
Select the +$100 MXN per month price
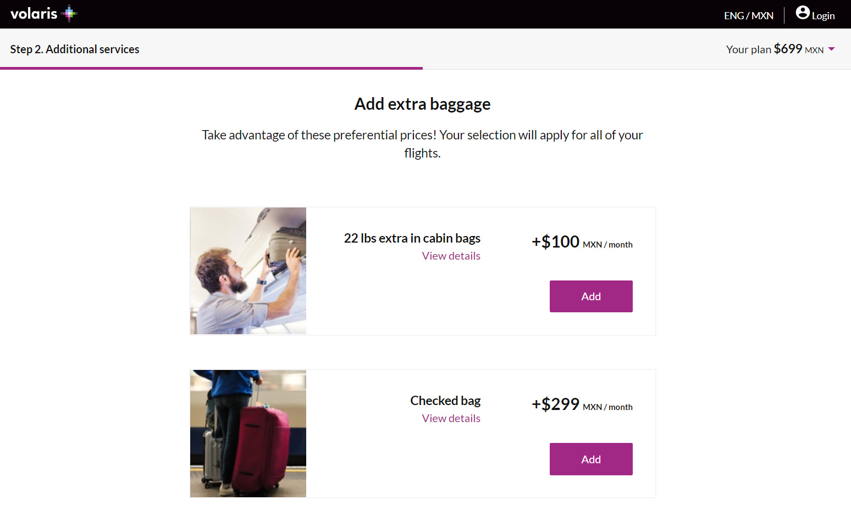coord(582,242)
